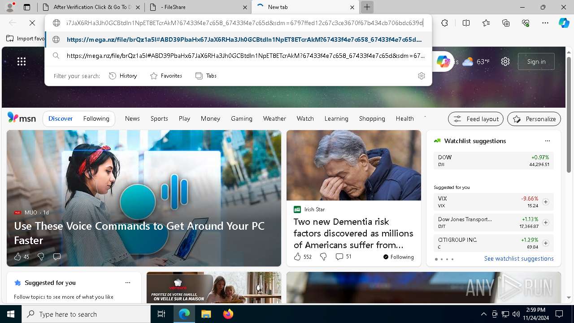Select the mega.nz search suggestion row
Image resolution: width=574 pixels, height=323 pixels.
point(238,56)
